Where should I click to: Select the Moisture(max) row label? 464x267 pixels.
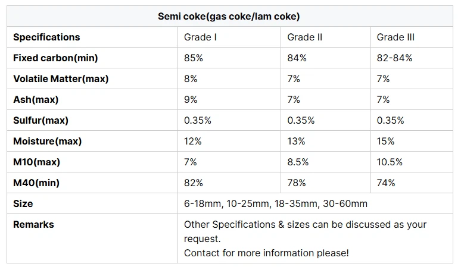pyautogui.click(x=47, y=141)
